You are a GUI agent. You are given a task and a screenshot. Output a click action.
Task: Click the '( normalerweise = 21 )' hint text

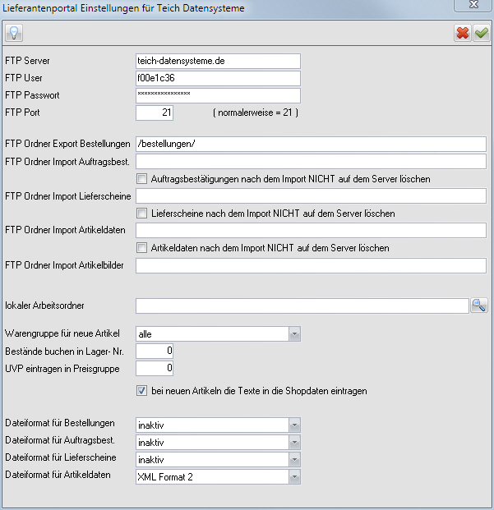click(x=256, y=113)
